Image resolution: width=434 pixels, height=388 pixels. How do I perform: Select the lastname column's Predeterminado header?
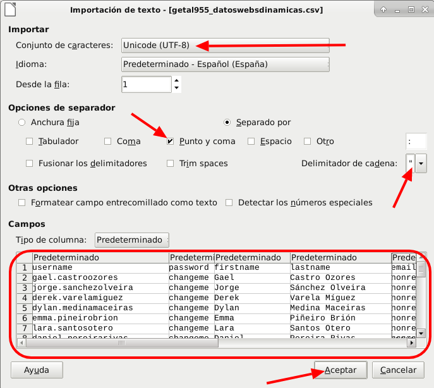point(341,258)
